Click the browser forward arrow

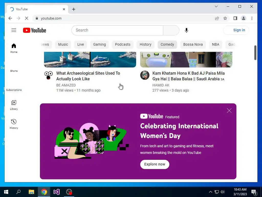click(18, 18)
